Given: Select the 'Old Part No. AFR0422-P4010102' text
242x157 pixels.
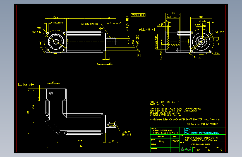Looking at the screenshot, I should (202, 124).
